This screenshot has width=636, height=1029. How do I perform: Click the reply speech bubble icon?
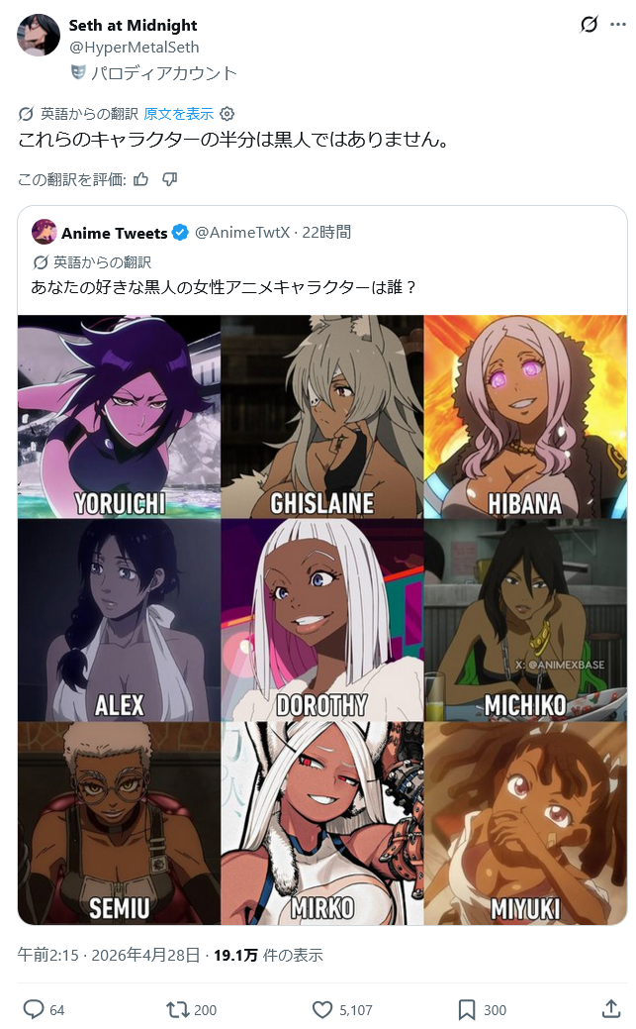[x=34, y=1009]
